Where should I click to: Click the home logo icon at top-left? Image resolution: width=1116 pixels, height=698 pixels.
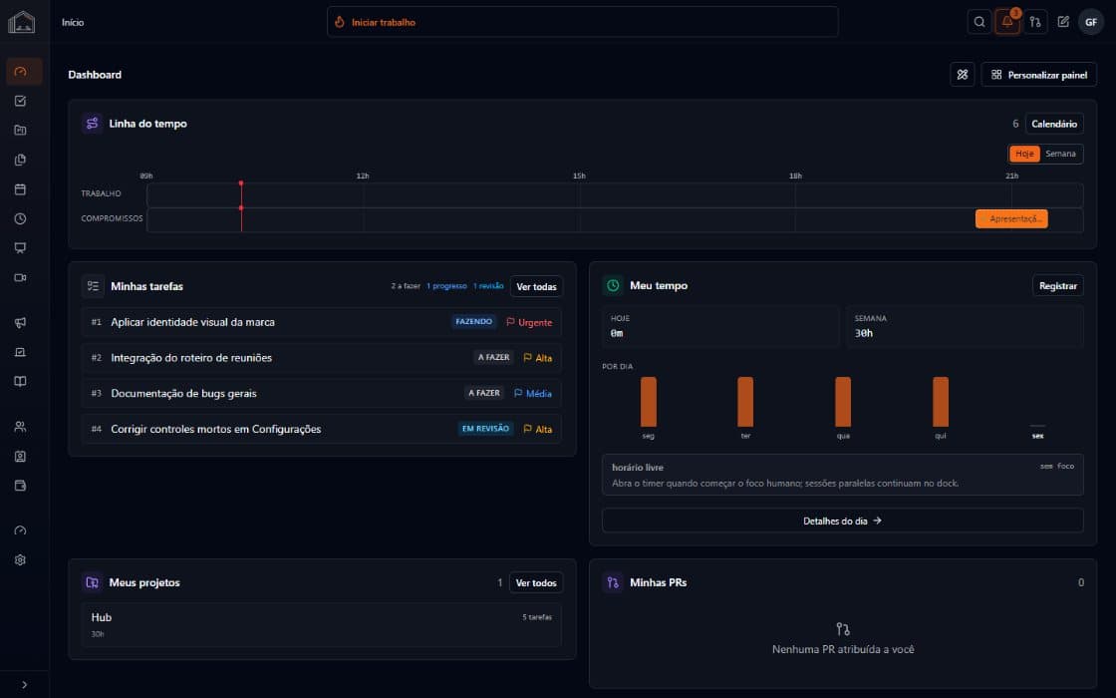[21, 22]
